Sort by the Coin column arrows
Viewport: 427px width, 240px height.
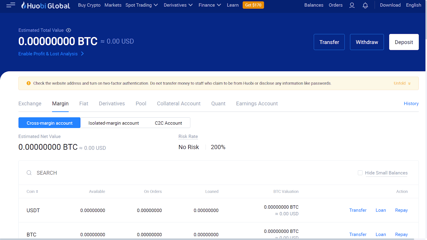point(37,191)
